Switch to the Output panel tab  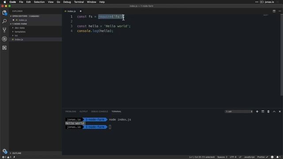tap(84, 112)
